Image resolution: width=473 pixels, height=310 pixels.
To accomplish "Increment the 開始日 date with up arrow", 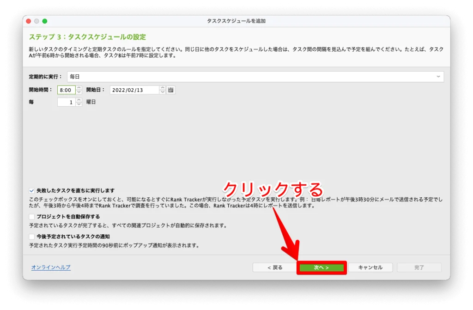I will pyautogui.click(x=162, y=88).
